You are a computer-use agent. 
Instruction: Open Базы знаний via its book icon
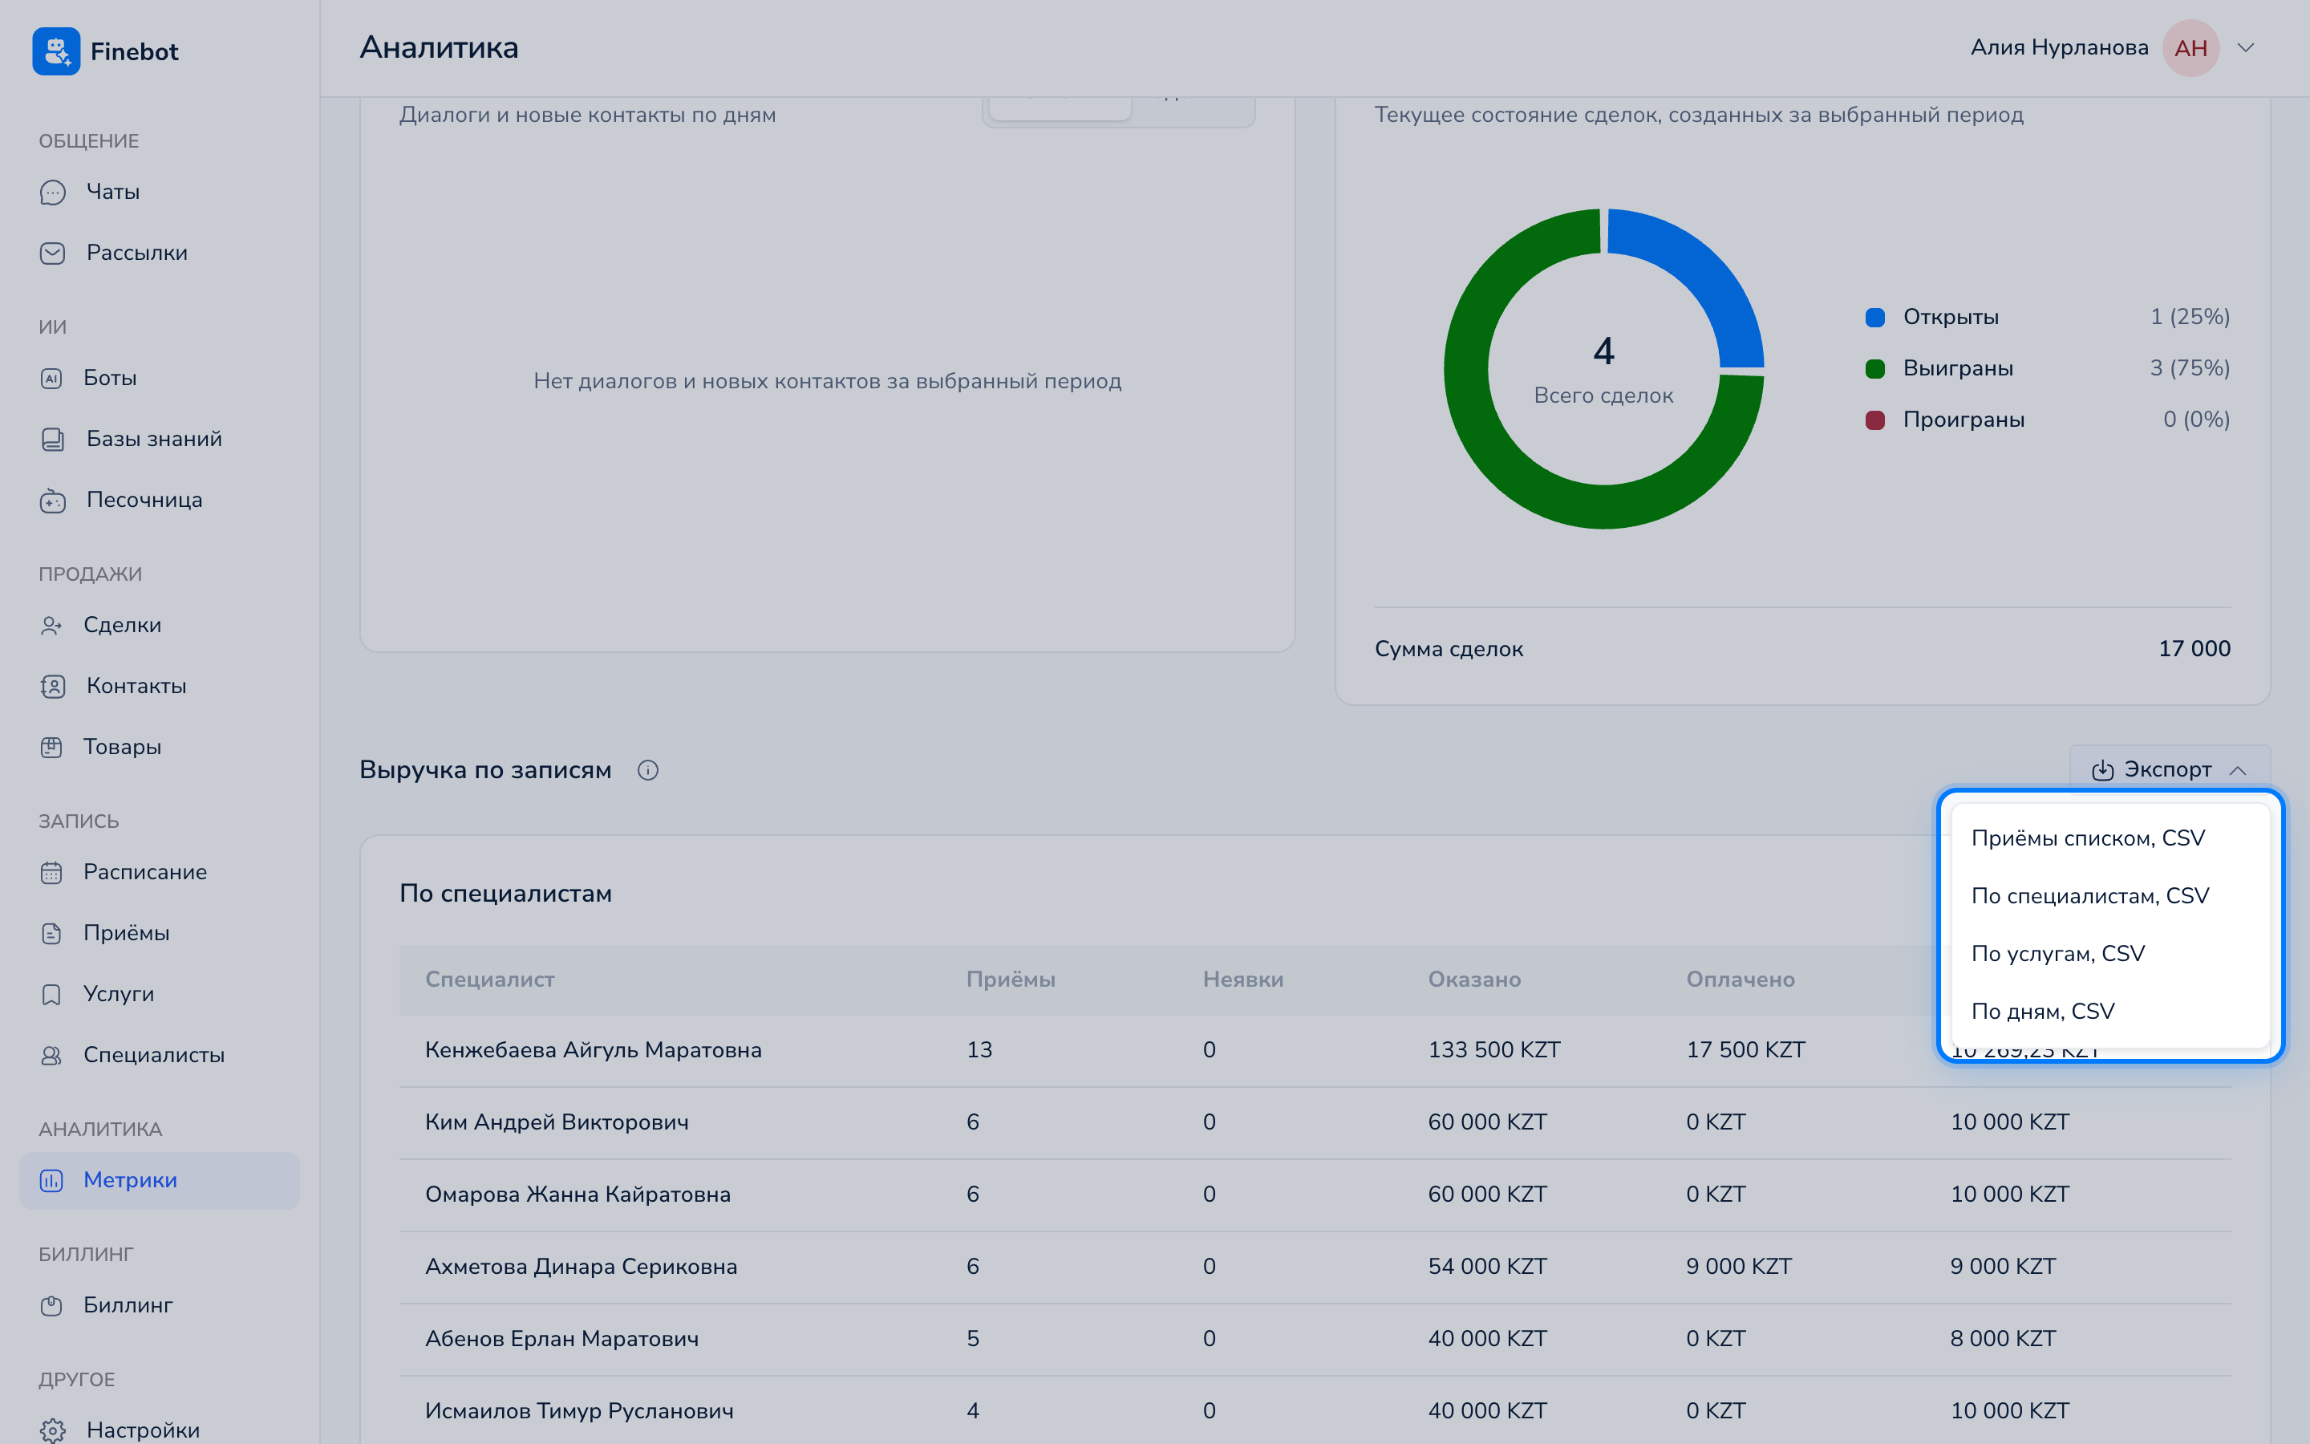pos(52,440)
